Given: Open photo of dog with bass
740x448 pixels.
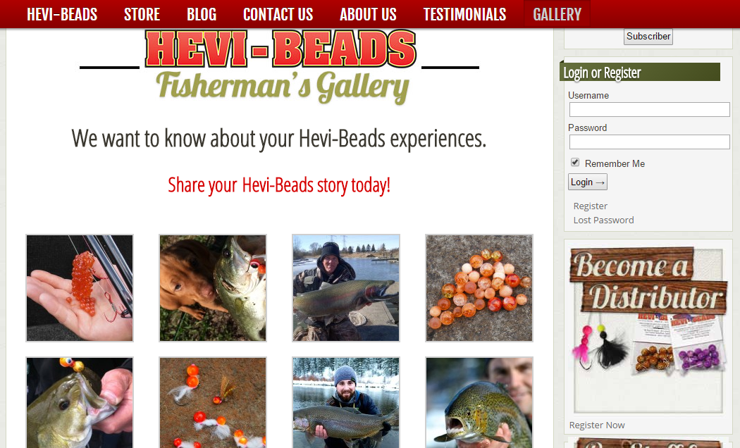Looking at the screenshot, I should [213, 288].
